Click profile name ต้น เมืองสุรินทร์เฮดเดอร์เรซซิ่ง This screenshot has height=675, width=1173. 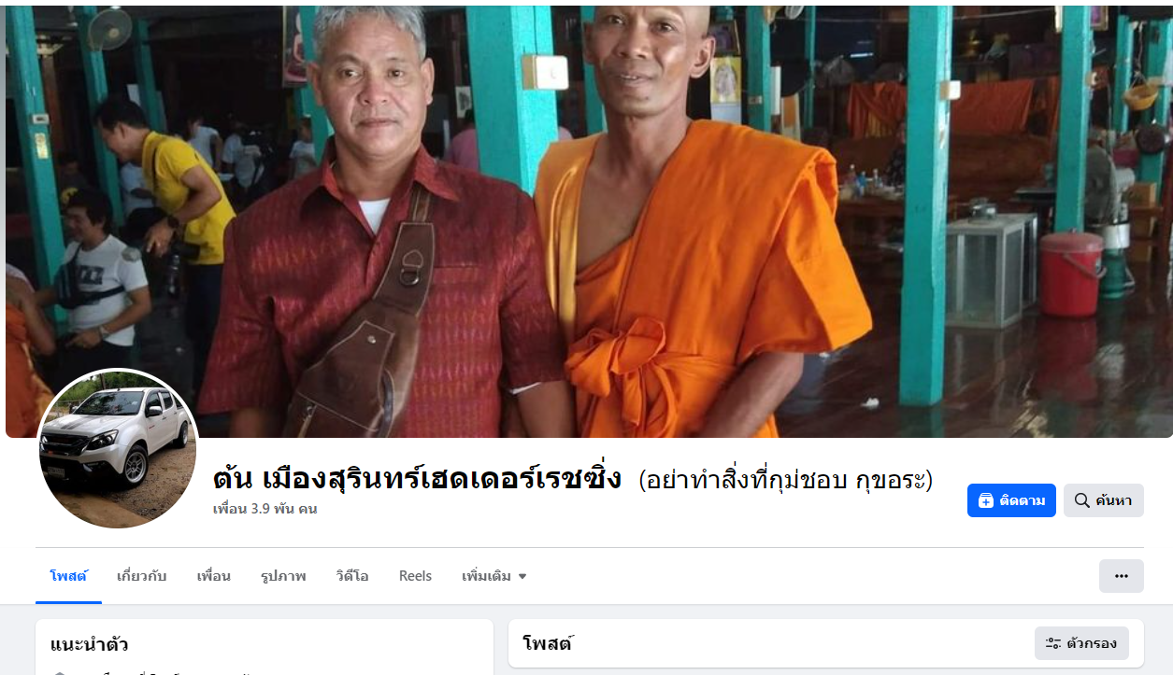pyautogui.click(x=417, y=479)
